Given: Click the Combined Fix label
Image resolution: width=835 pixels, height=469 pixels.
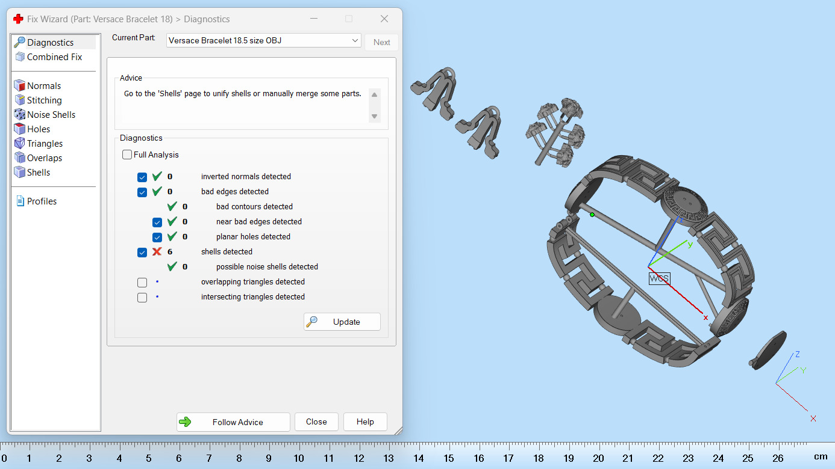Looking at the screenshot, I should [x=54, y=57].
